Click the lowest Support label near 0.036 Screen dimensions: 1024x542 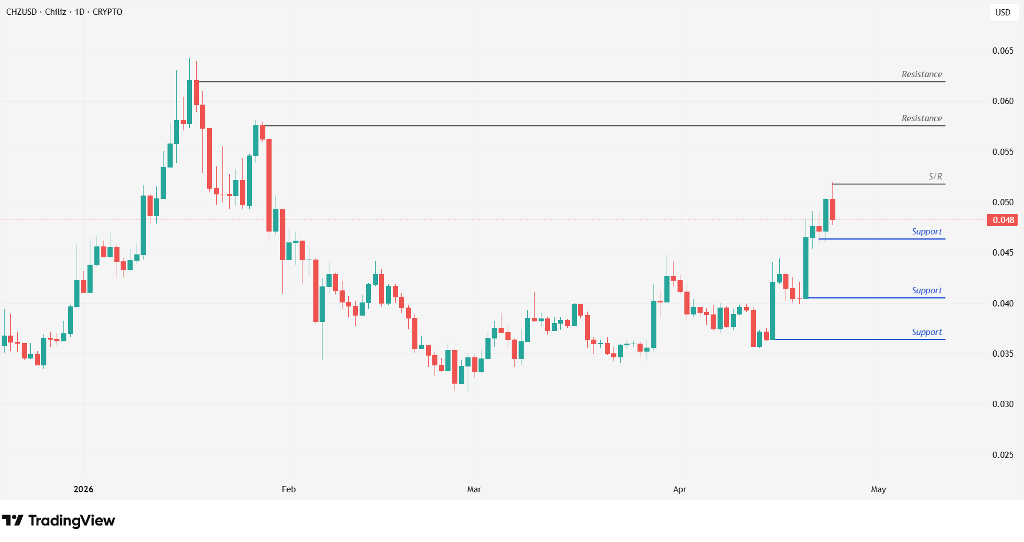point(927,332)
